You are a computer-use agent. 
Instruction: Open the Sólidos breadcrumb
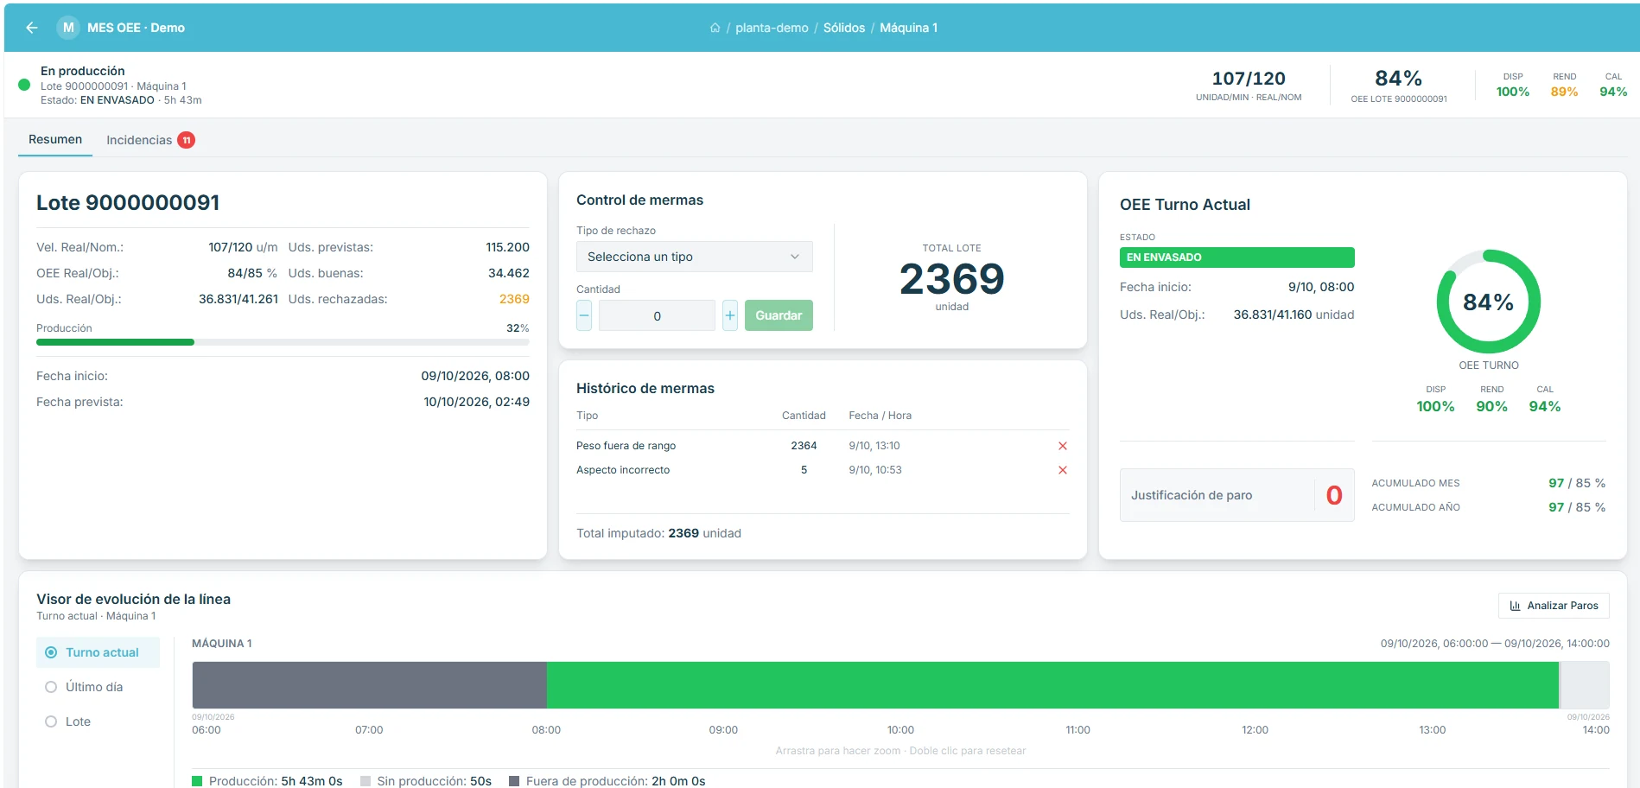pos(844,28)
